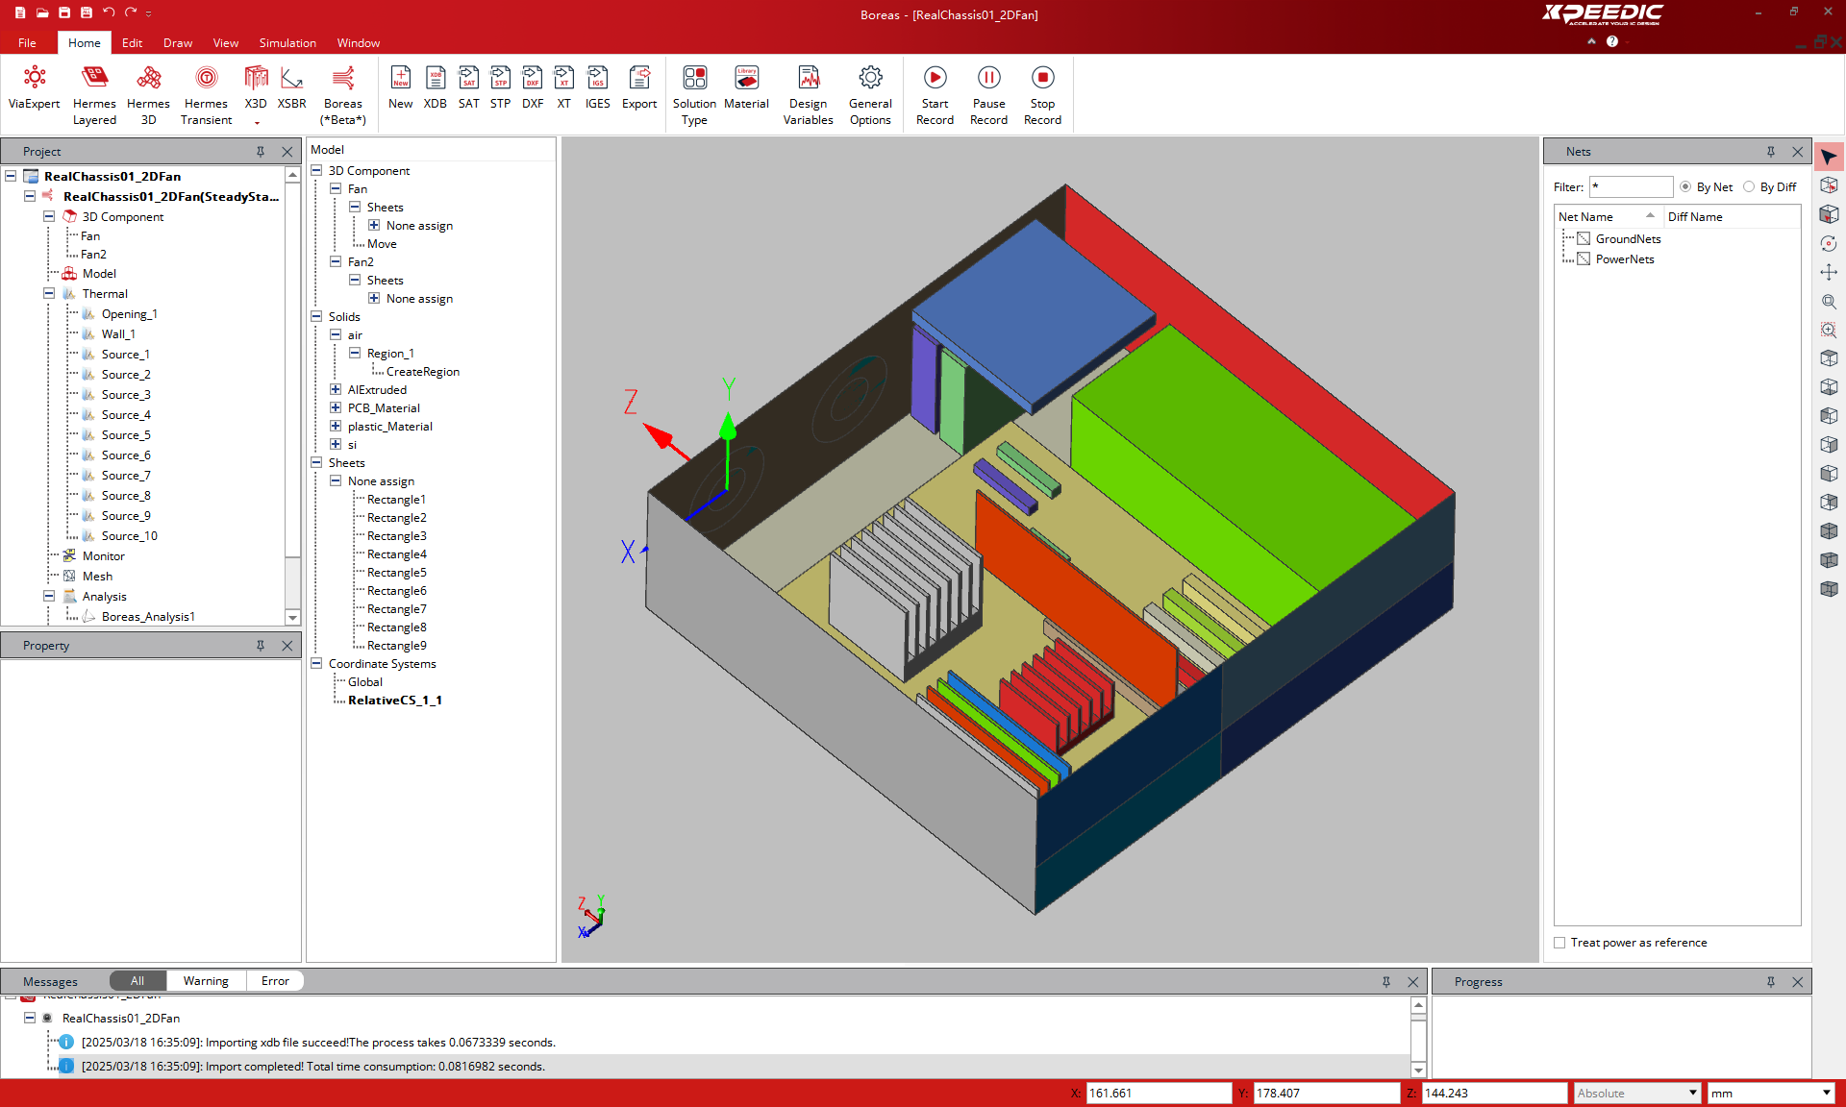1846x1107 pixels.
Task: Toggle the GroundNets checkbox
Action: pos(1584,238)
